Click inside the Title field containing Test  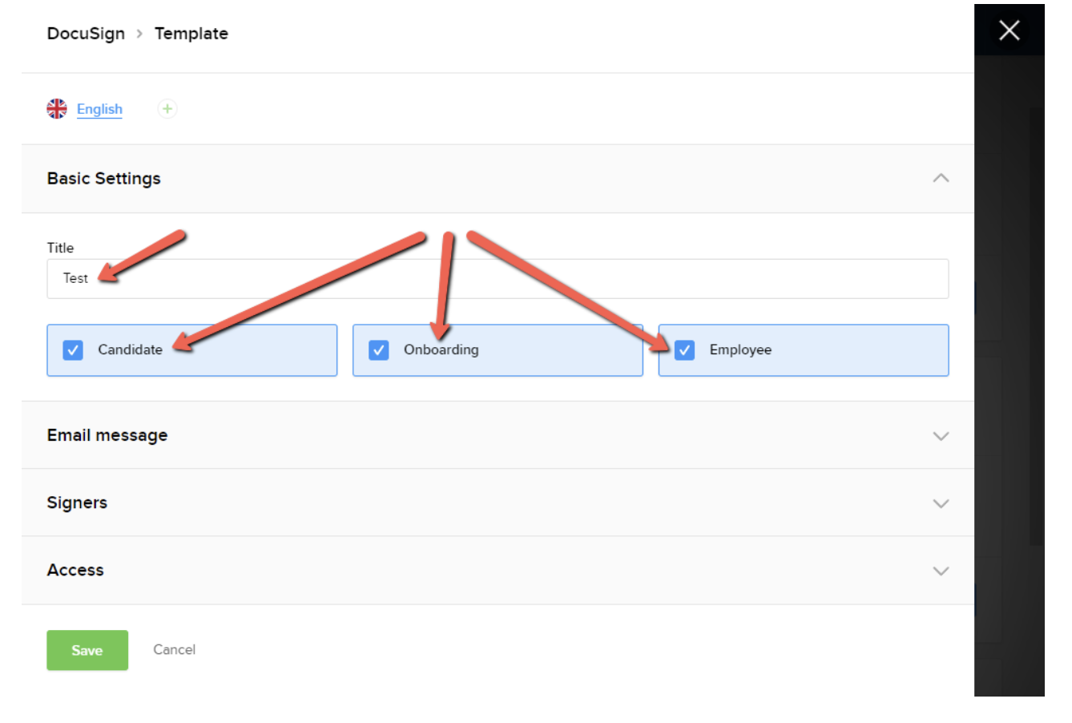point(240,278)
